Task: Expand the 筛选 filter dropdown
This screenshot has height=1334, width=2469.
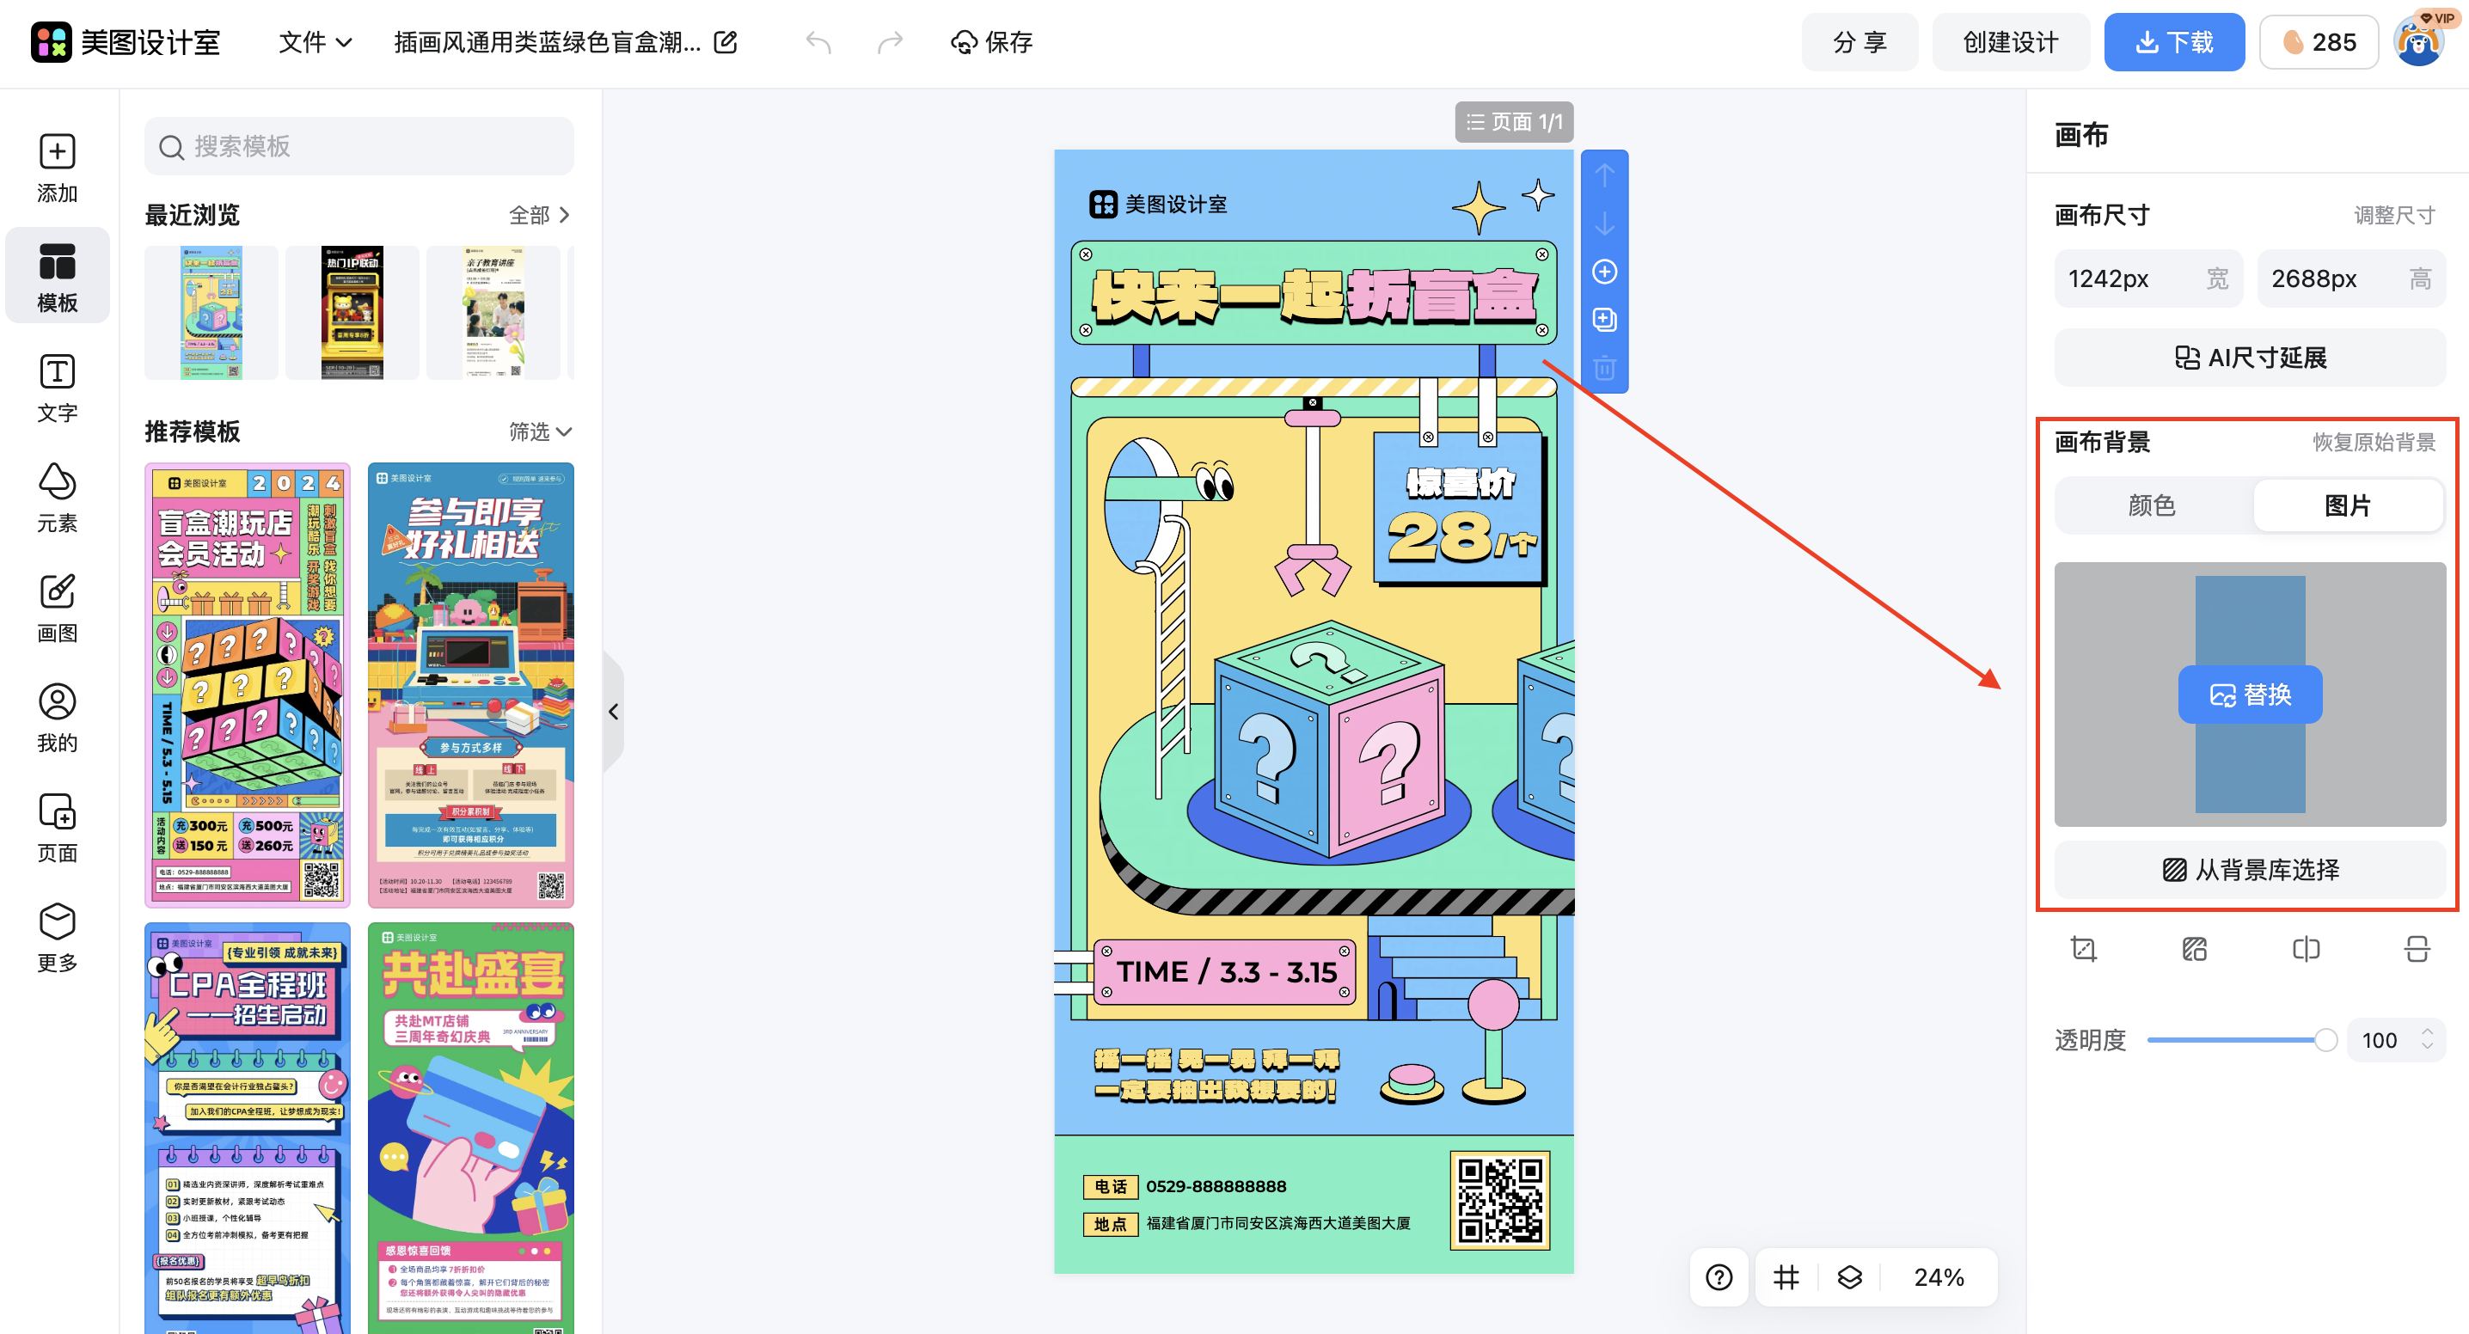Action: click(x=540, y=432)
